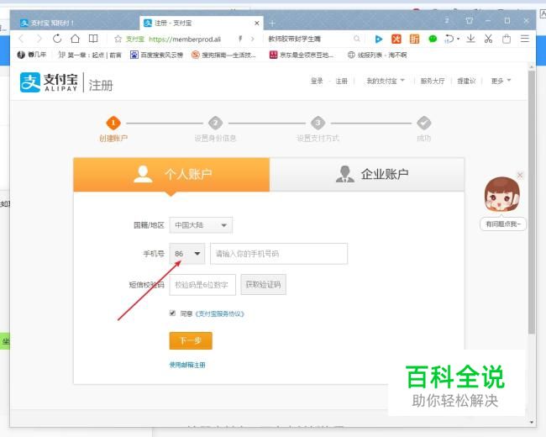Screen dimensions: 546x437
Task: Click the page vertical scrollbar thumb
Action: pos(532,203)
